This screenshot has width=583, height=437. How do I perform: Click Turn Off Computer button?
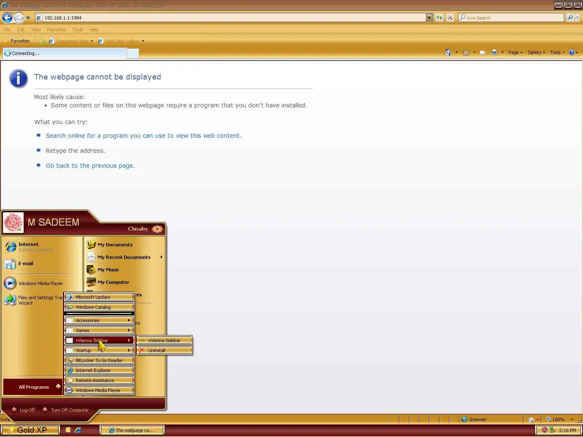coord(66,410)
